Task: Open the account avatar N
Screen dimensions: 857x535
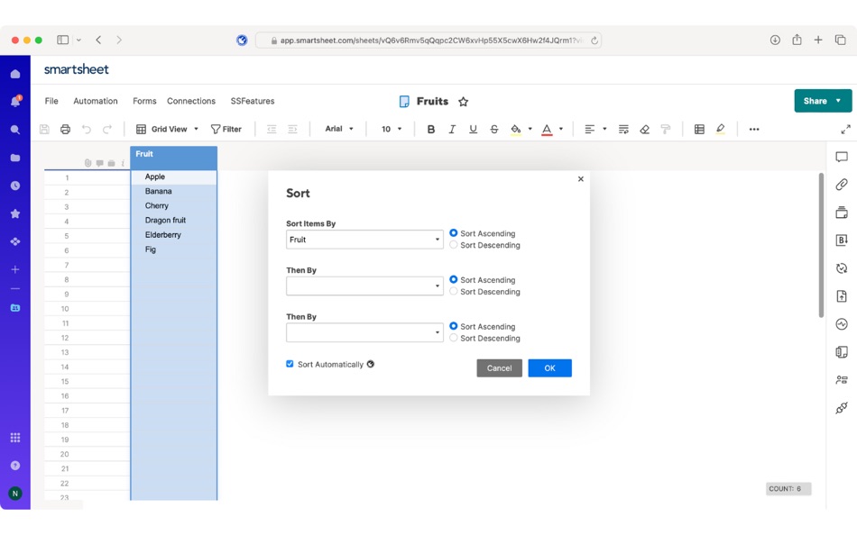Action: pos(15,494)
